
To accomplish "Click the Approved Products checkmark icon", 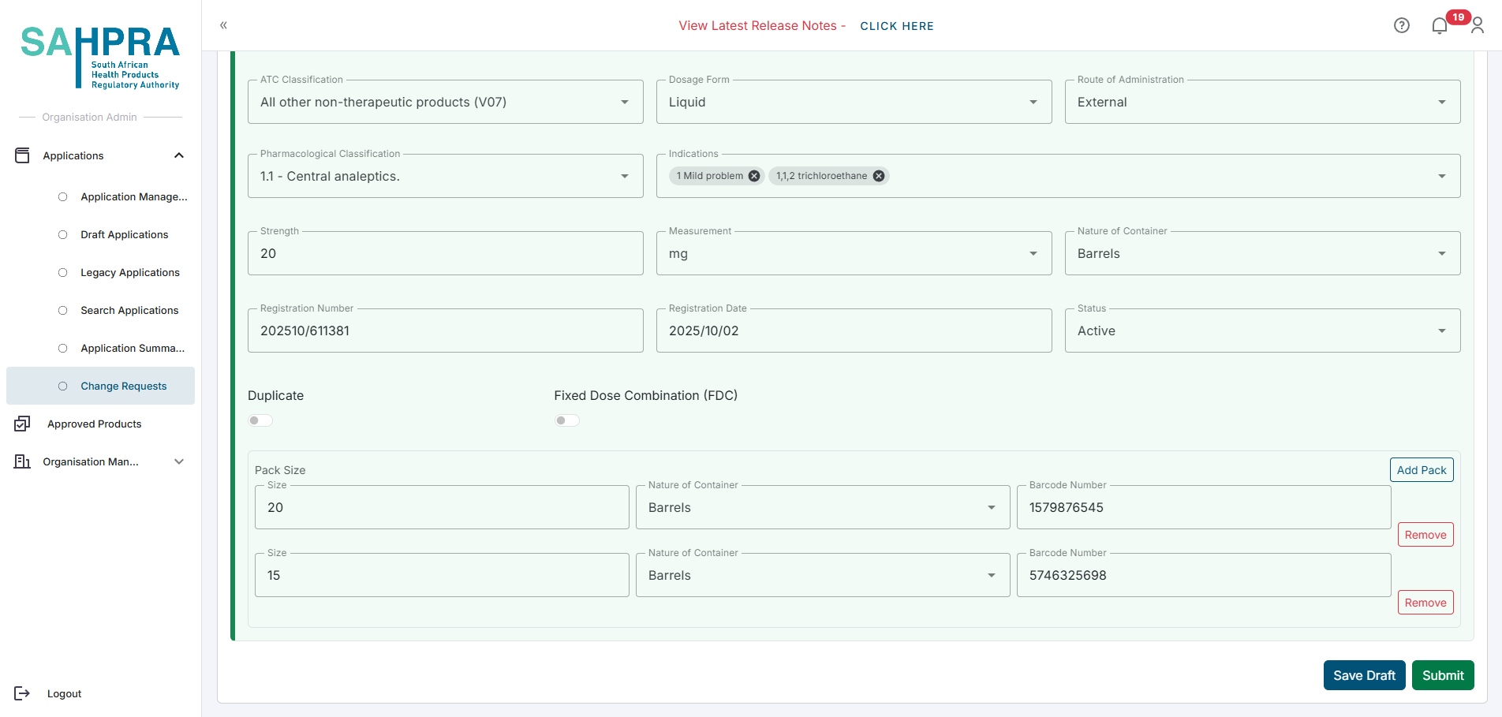I will pos(22,424).
